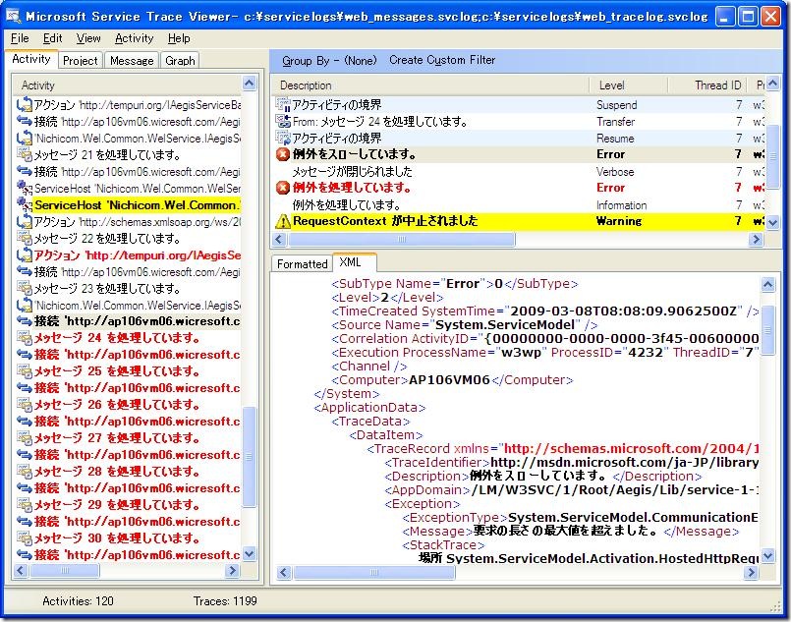Viewport: 791px width, 622px height.
Task: Sort by the Description column header
Action: [x=429, y=85]
